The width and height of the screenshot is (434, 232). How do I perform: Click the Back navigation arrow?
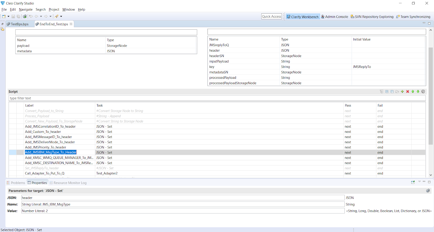(x=36, y=16)
